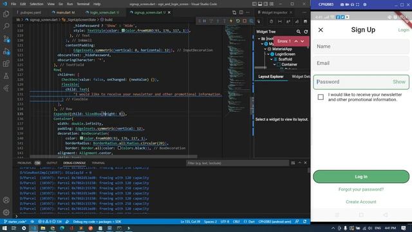Tap Show in the Password field
412x232 pixels.
(399, 82)
